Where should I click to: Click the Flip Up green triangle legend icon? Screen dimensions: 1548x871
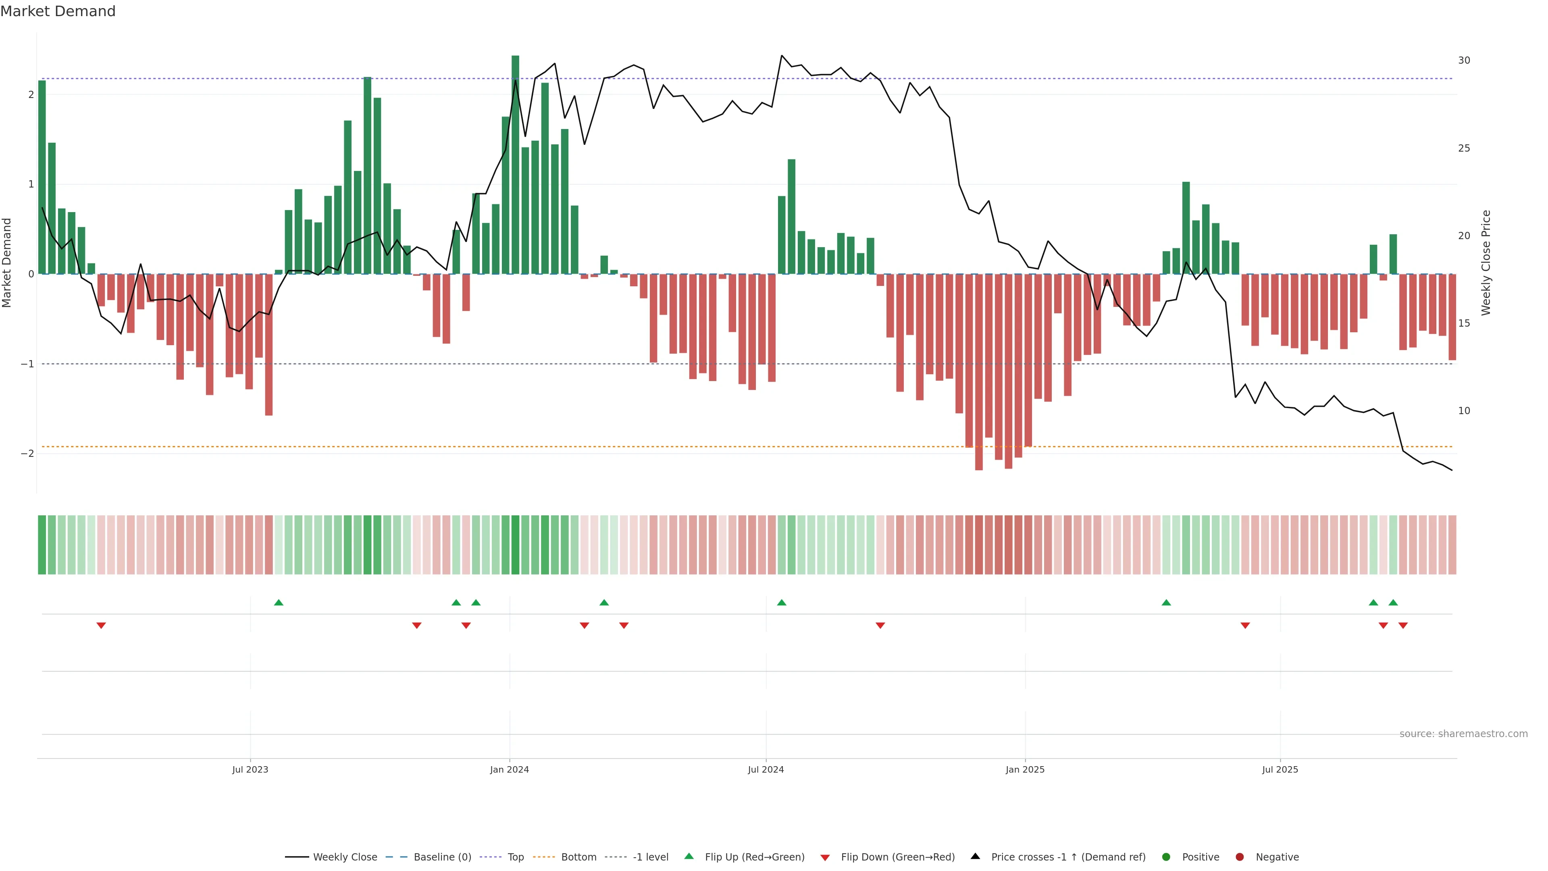tap(689, 856)
